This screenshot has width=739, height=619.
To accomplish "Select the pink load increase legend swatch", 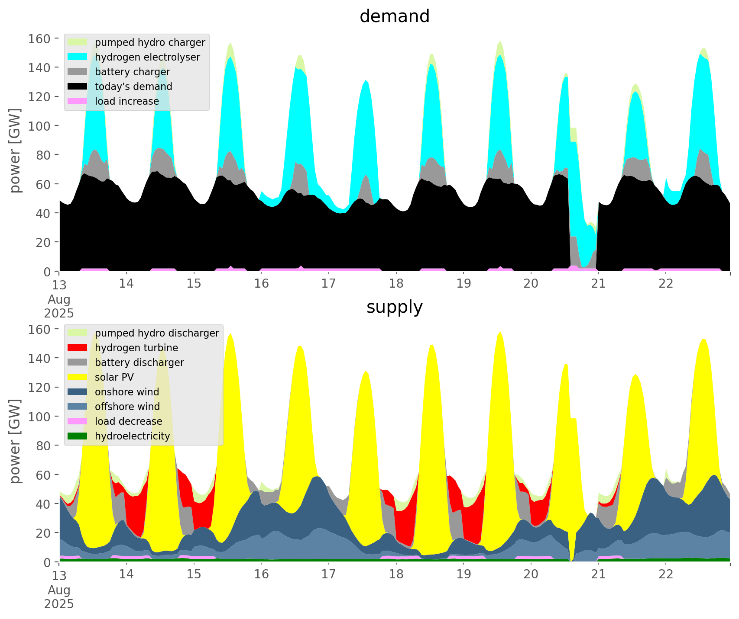I will pos(78,101).
